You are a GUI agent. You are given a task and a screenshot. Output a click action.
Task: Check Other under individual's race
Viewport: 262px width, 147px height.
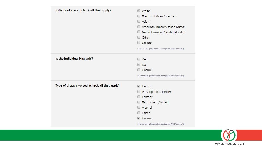139,37
